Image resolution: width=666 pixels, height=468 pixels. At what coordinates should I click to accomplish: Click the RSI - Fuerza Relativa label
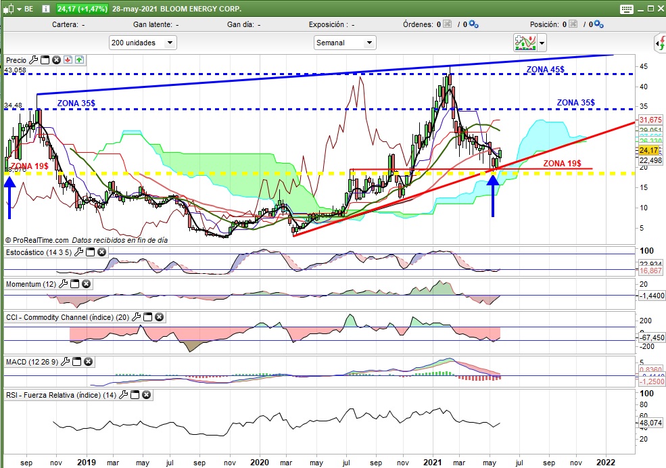pos(61,395)
